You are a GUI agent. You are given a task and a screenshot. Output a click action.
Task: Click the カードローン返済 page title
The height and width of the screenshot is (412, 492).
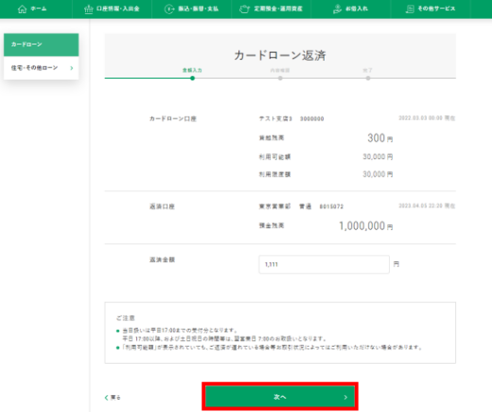pyautogui.click(x=280, y=55)
